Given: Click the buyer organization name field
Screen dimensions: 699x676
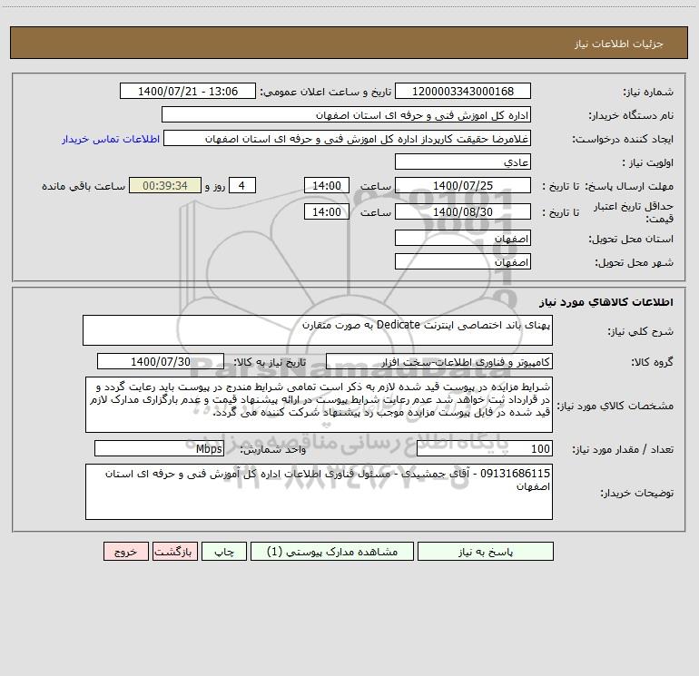Looking at the screenshot, I should 346,114.
